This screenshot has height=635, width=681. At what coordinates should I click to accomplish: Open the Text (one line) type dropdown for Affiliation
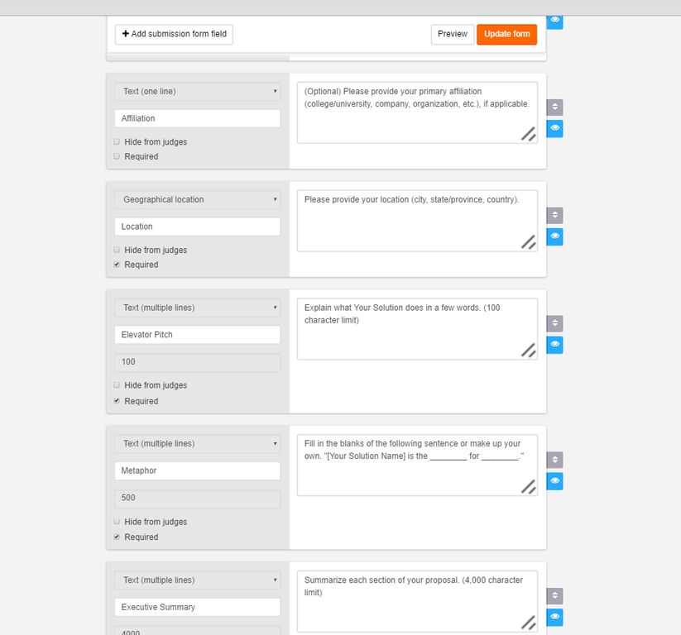tap(197, 91)
